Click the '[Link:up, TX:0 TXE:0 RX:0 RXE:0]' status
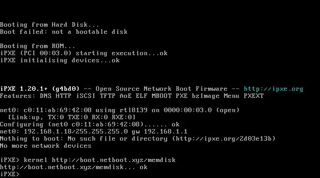 click(x=72, y=117)
